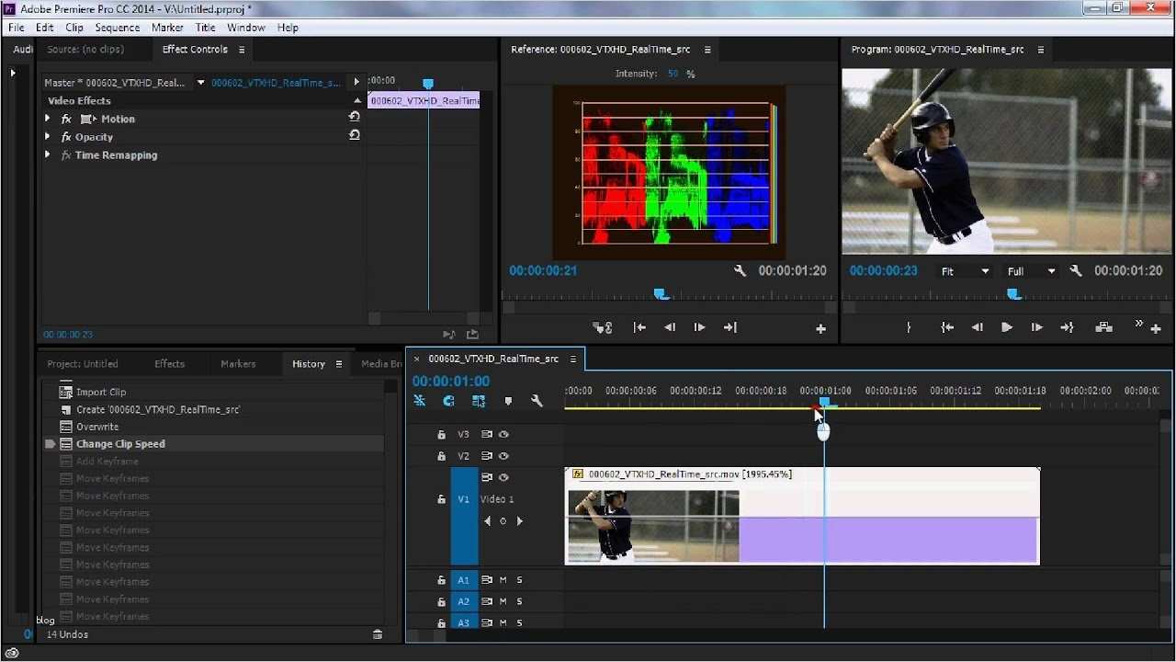Select Overwrite in History list
1176x662 pixels.
point(97,427)
